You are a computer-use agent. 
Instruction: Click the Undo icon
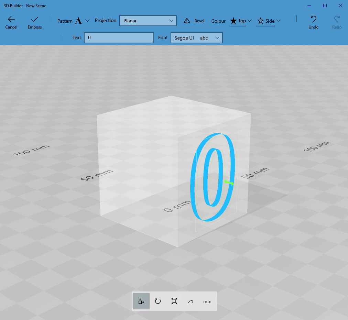click(x=313, y=21)
